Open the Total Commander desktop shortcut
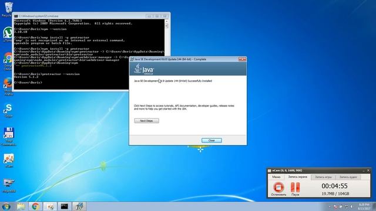The height and width of the screenshot is (211, 376). pos(9,137)
